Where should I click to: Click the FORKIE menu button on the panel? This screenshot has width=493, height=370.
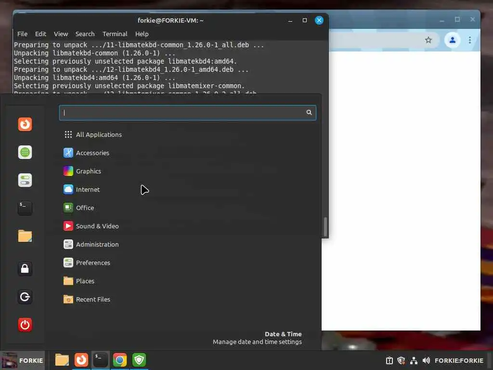[22, 360]
